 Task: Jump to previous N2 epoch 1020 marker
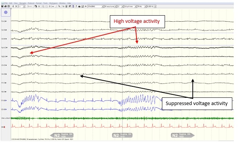tap(62, 135)
